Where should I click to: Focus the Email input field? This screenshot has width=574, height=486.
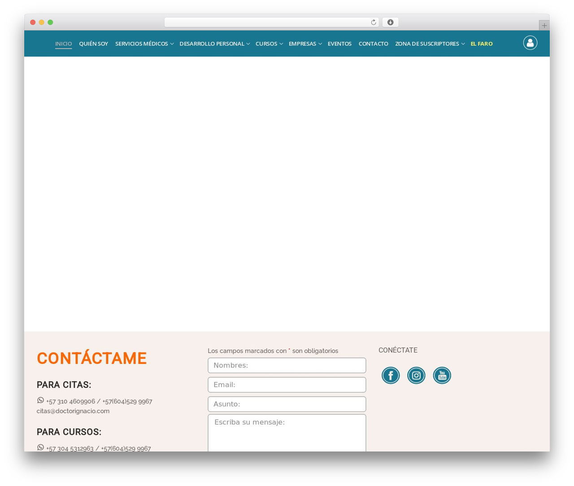point(287,385)
